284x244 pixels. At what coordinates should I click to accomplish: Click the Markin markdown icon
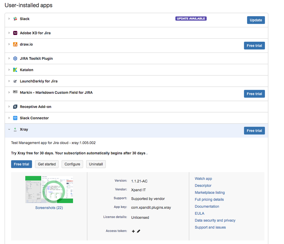15,92
